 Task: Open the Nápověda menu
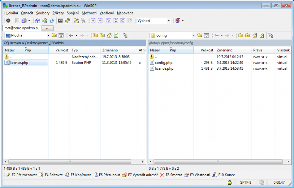point(125,13)
